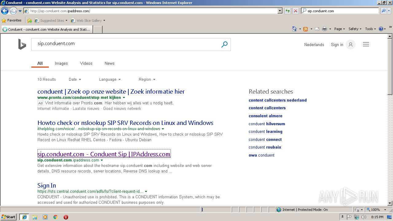Click the Sign in link
Image resolution: width=393 pixels, height=221 pixels.
337,45
